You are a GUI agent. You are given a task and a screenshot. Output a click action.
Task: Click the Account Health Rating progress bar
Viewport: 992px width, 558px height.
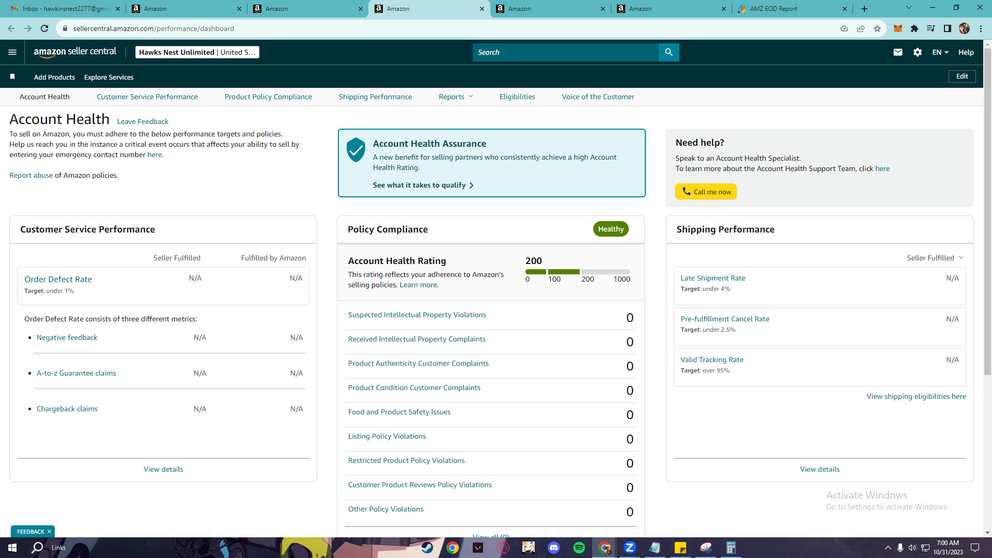(578, 272)
